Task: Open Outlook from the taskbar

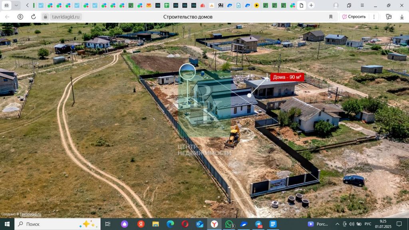Action: pos(200,224)
